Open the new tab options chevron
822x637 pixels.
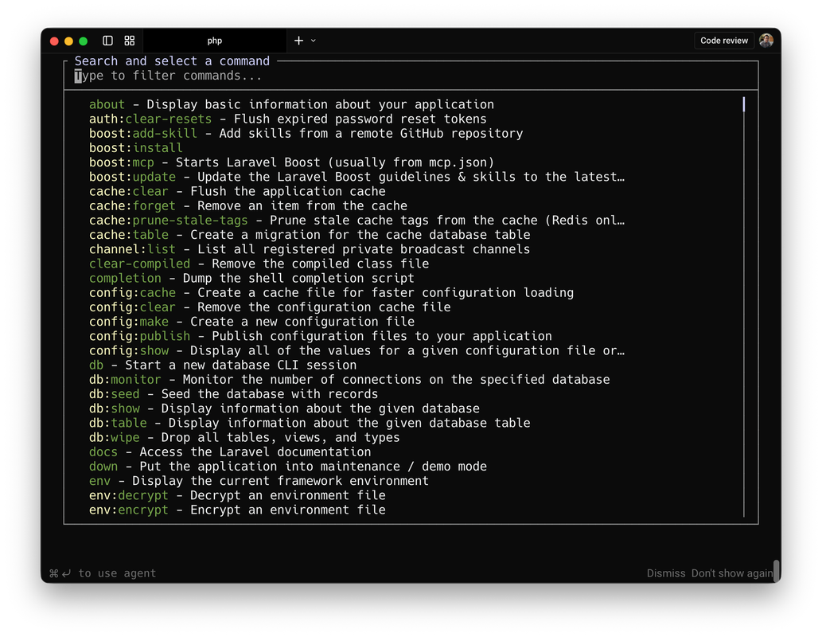pos(312,41)
